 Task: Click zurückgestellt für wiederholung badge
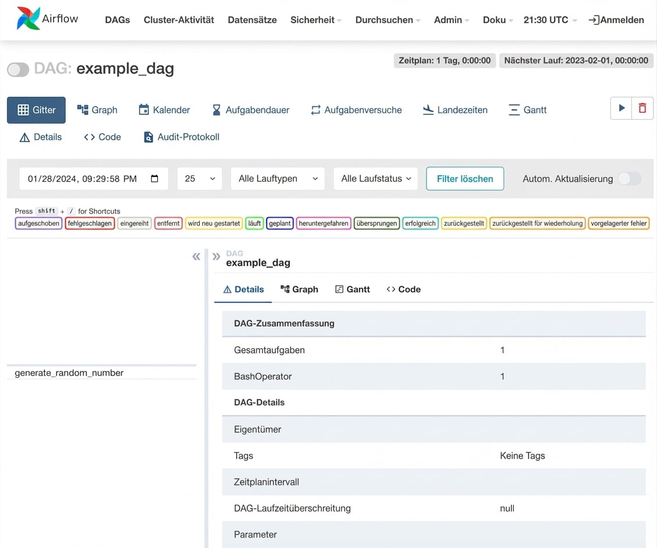coord(537,223)
